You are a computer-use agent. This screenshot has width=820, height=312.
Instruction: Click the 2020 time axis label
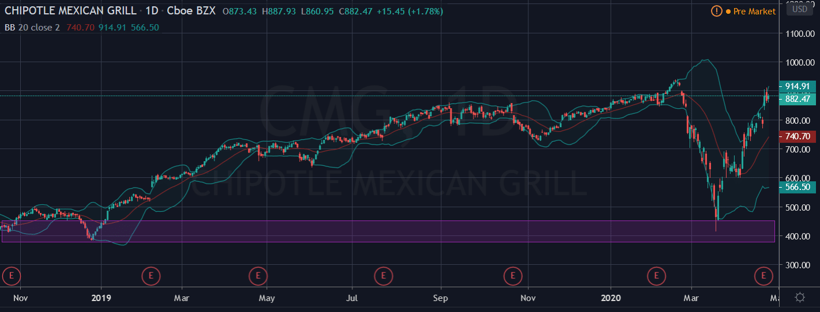tap(611, 298)
